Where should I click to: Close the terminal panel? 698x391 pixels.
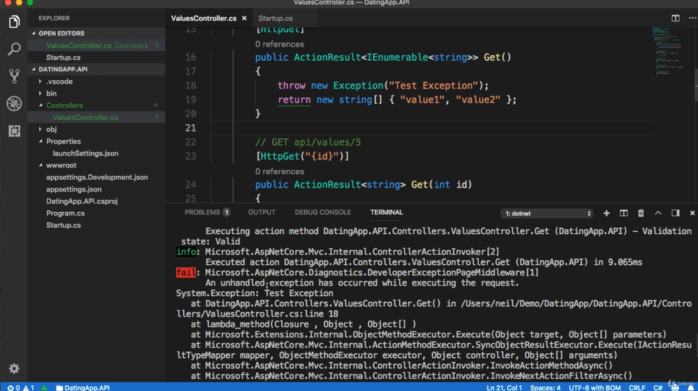[692, 213]
